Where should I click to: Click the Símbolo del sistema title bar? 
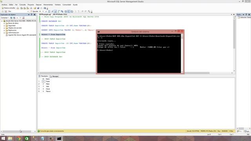click(140, 32)
